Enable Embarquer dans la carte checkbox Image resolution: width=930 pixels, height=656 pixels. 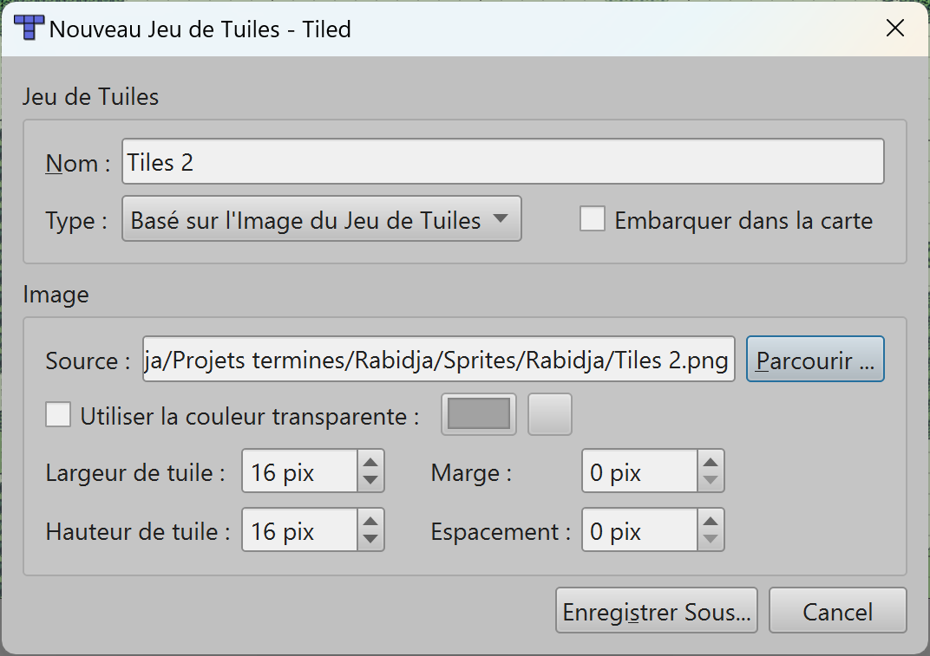[593, 219]
